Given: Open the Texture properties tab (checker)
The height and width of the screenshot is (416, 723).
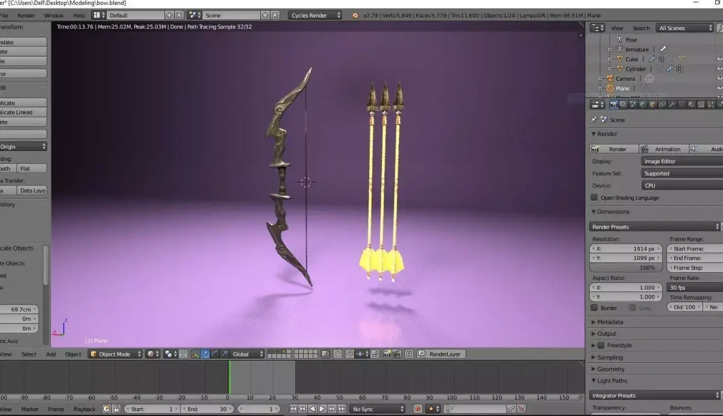Looking at the screenshot, I should 701,104.
